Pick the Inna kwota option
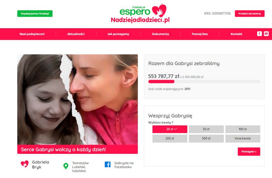 tap(243, 138)
